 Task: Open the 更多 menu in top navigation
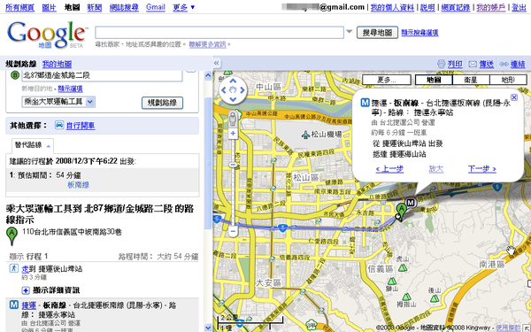point(184,7)
